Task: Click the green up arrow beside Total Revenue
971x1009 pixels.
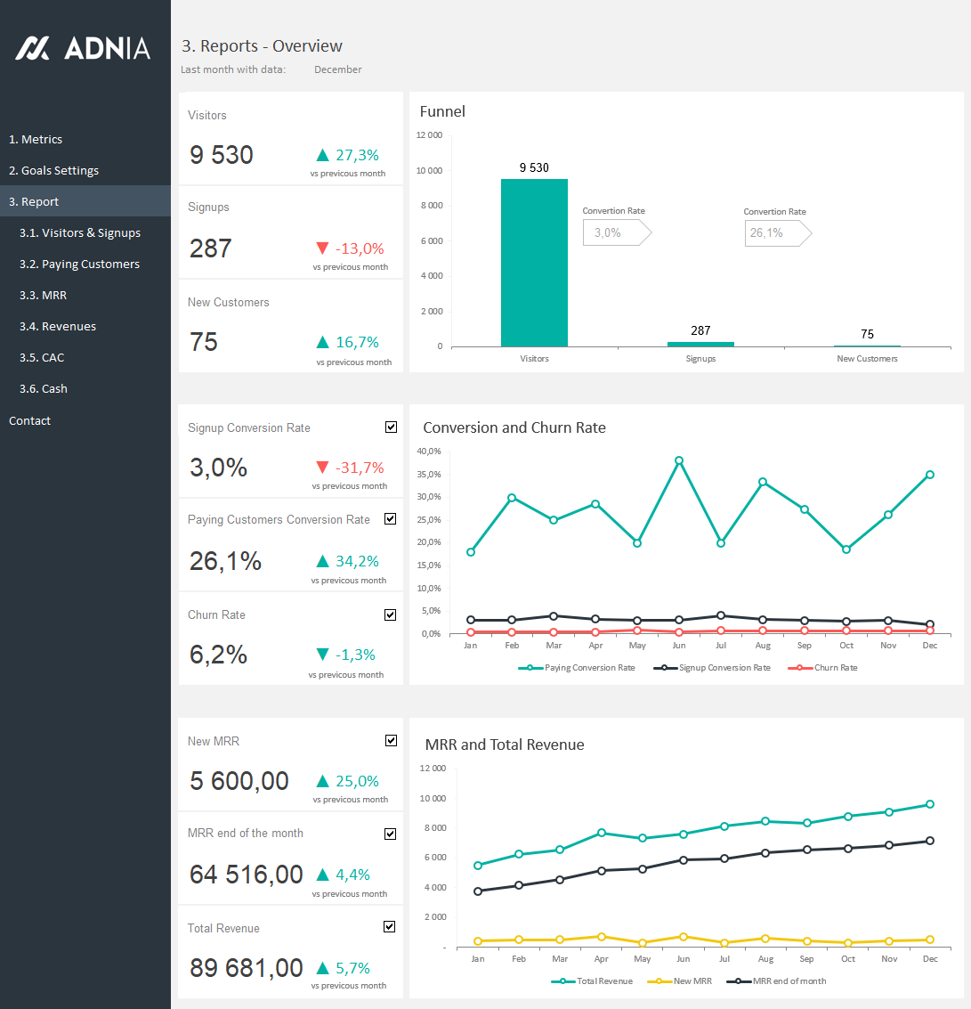Action: point(322,968)
